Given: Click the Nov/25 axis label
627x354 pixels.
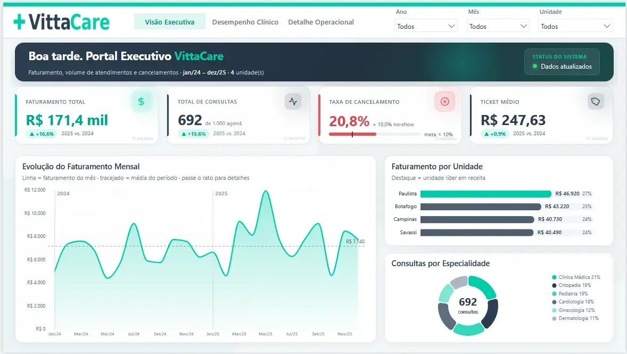Looking at the screenshot, I should tap(345, 334).
